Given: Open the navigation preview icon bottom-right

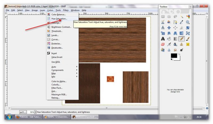Looking at the screenshot, I should pos(207,108).
